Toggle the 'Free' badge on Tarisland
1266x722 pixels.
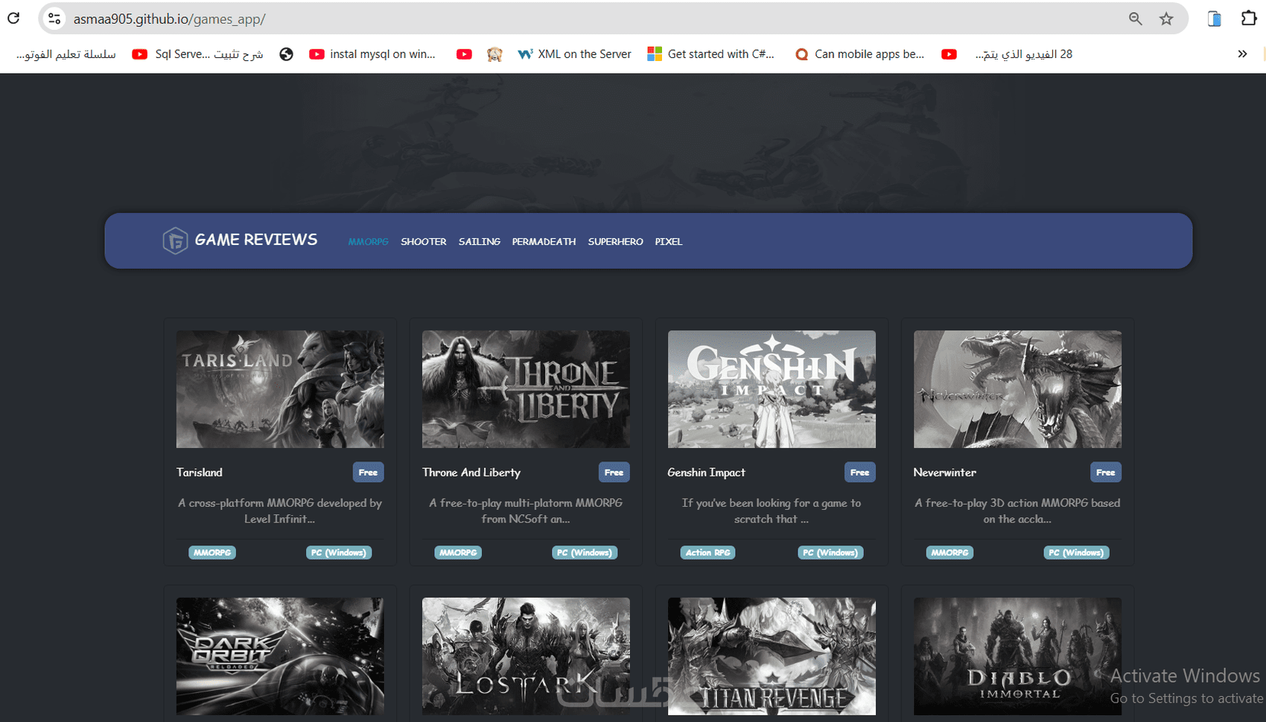point(368,472)
